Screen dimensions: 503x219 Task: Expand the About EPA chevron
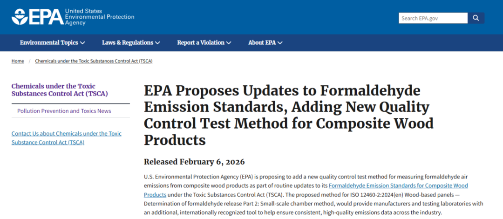(x=280, y=43)
